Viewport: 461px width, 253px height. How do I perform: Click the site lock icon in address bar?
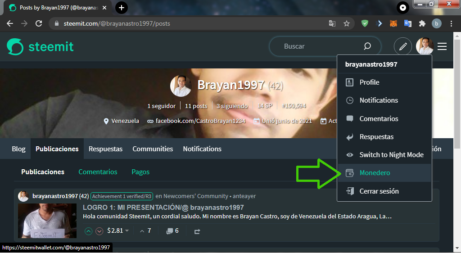click(x=57, y=23)
